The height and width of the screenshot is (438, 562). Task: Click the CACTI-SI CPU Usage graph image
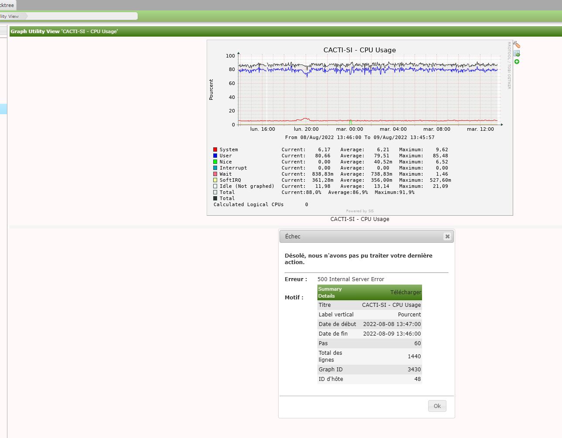tap(360, 128)
